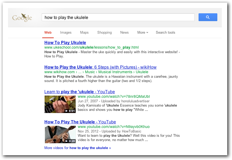Viewport: 232px width, 160px height.
Task: Open the News tab
Action: 125,33
